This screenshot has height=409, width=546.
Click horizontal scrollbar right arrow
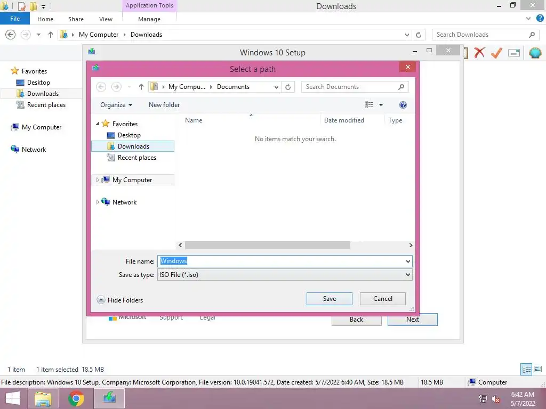(x=411, y=245)
